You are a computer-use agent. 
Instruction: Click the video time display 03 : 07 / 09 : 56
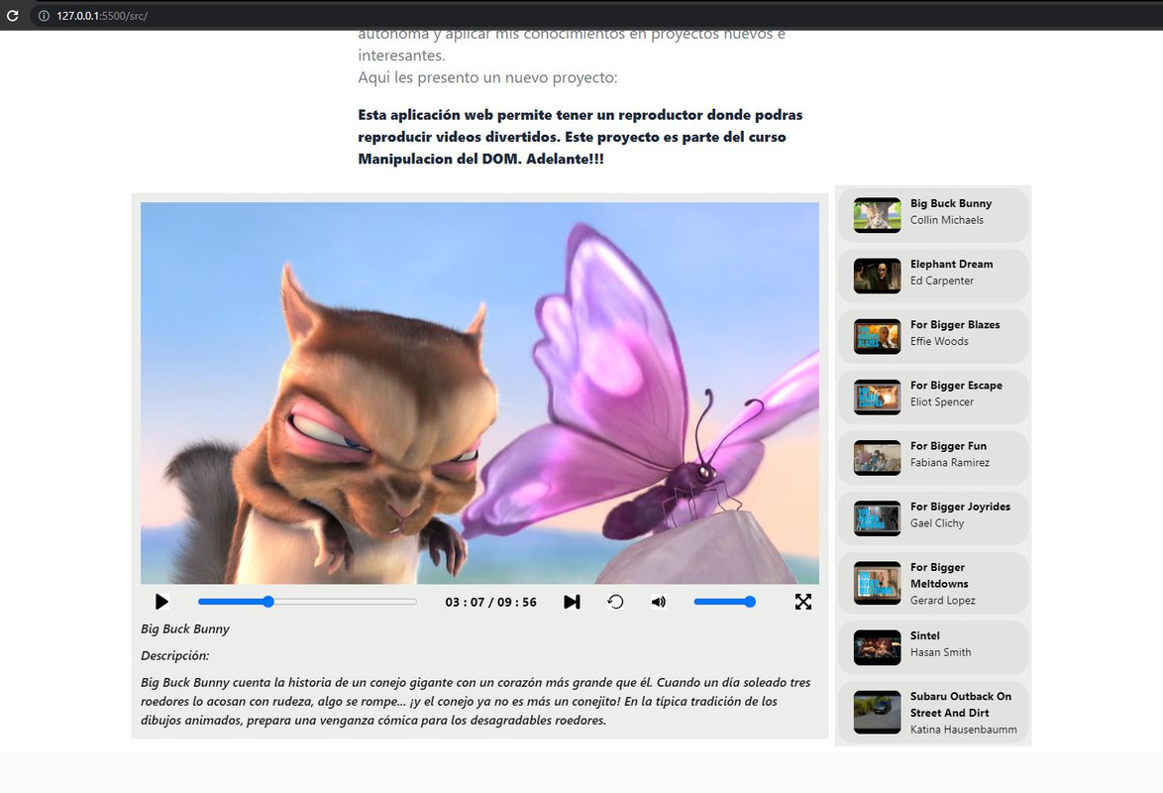(491, 602)
